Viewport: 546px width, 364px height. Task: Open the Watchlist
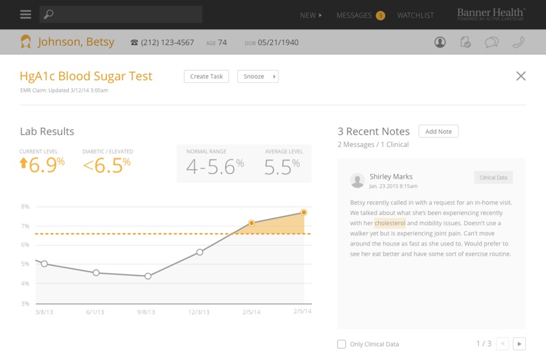coord(415,15)
